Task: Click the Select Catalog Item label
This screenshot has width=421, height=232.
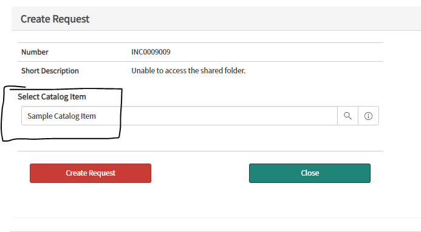Action: [52, 96]
